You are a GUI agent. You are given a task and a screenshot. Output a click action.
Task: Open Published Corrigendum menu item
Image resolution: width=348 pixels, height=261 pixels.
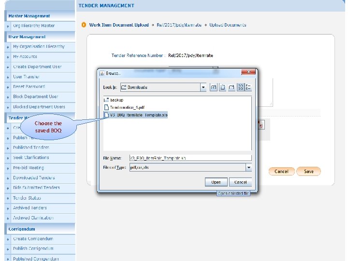pyautogui.click(x=36, y=259)
